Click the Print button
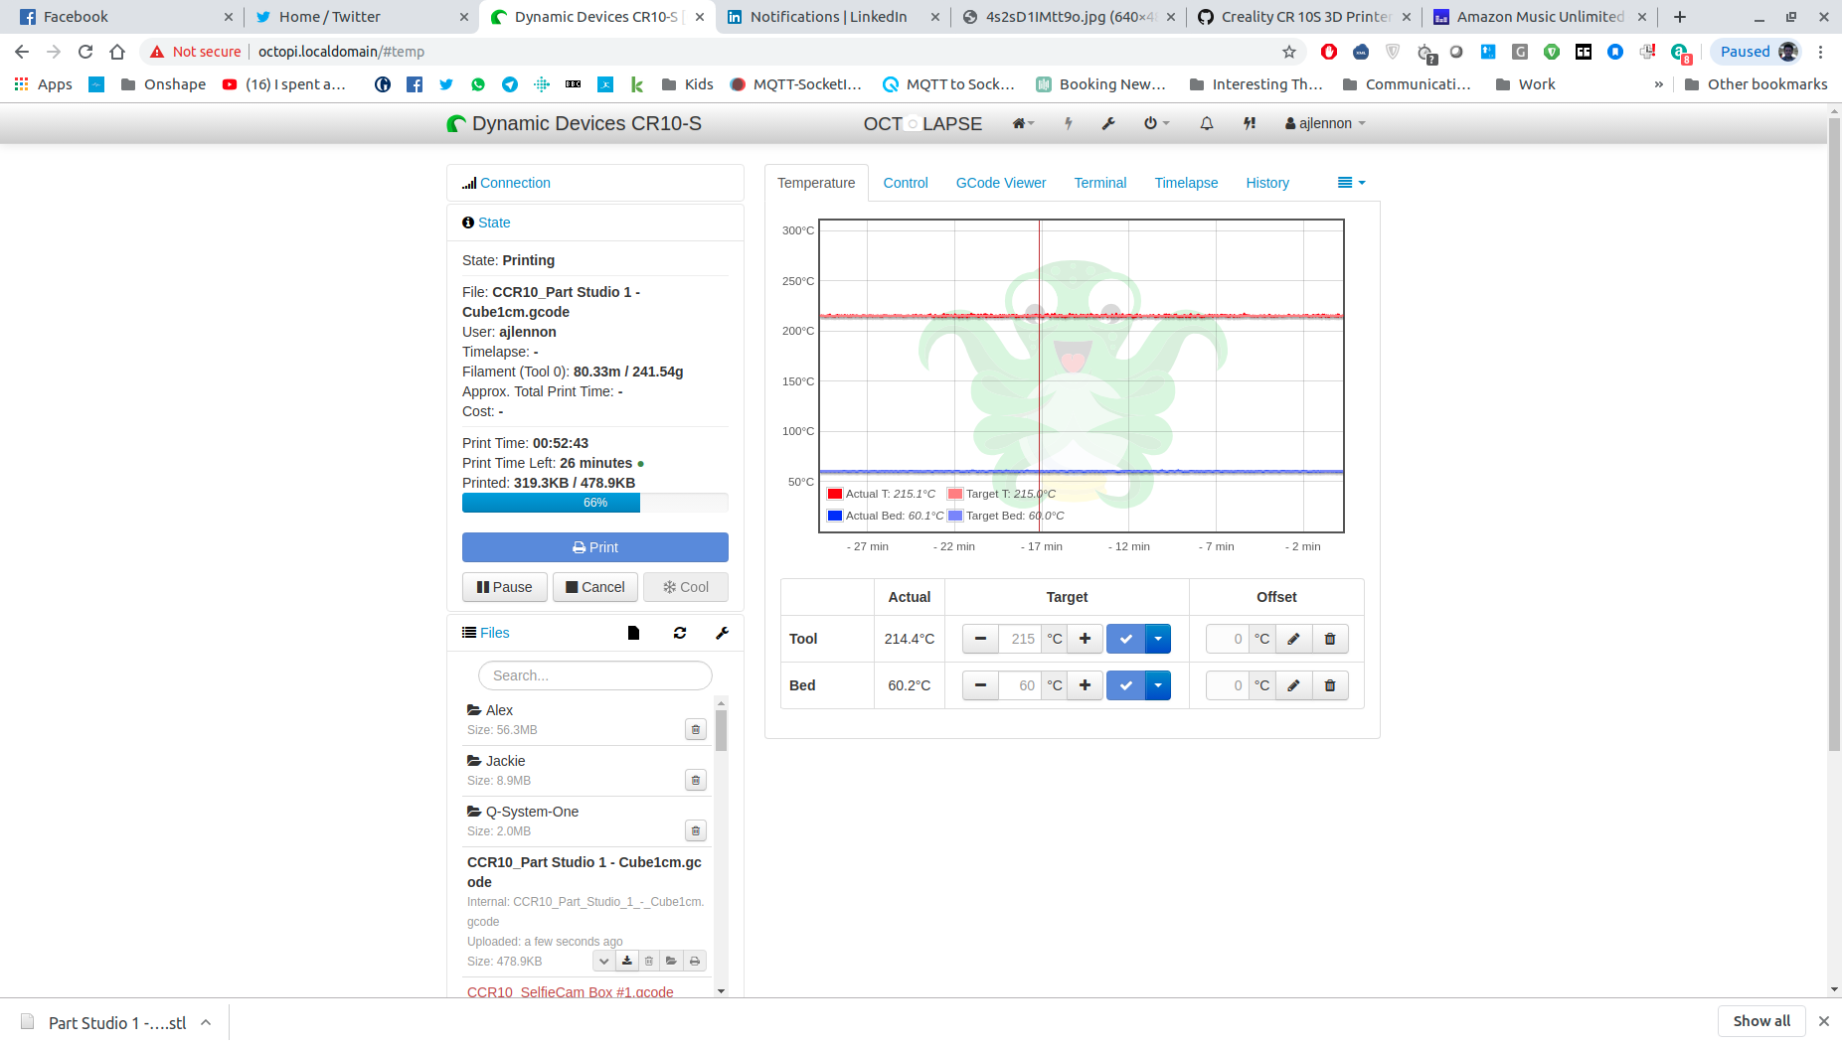Image resolution: width=1842 pixels, height=1046 pixels. 595,547
